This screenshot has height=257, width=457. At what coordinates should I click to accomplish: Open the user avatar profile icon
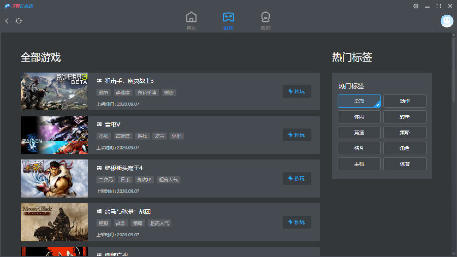click(x=447, y=21)
